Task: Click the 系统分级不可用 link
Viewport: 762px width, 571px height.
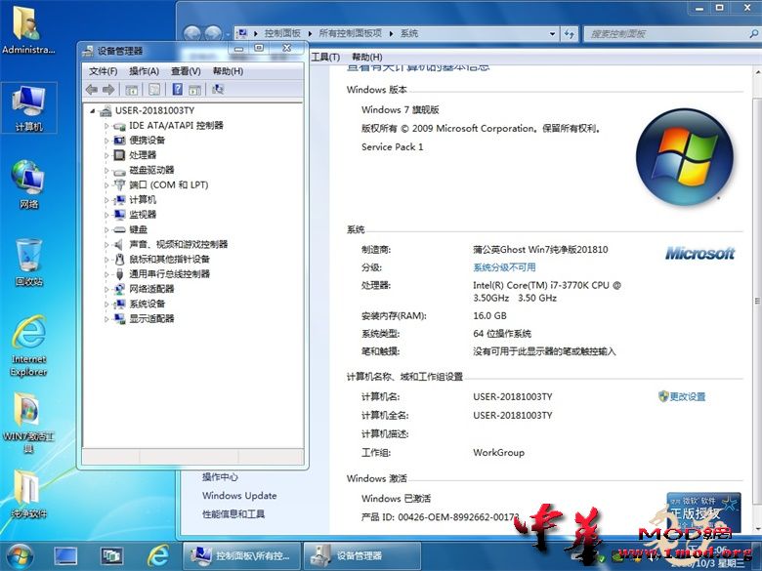Action: (504, 267)
